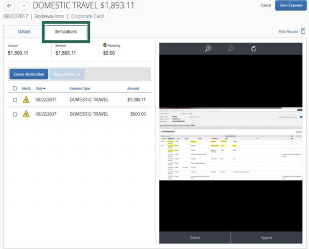Image resolution: width=309 pixels, height=249 pixels.
Task: Click the Corporate Card link
Action: [87, 16]
